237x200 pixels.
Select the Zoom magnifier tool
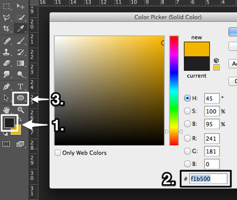[x=21, y=110]
